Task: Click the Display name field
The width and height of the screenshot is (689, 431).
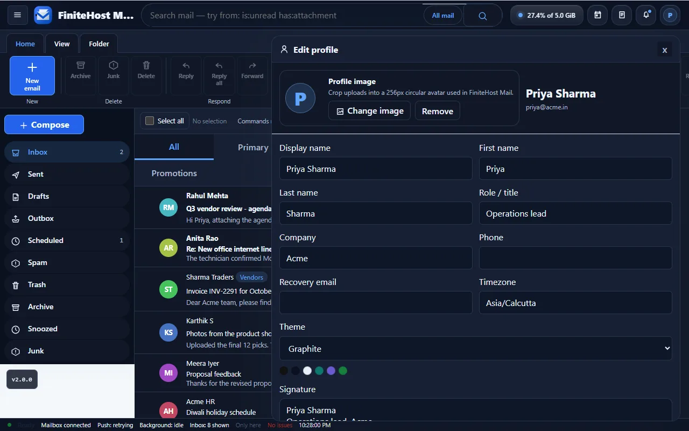Action: [376, 168]
